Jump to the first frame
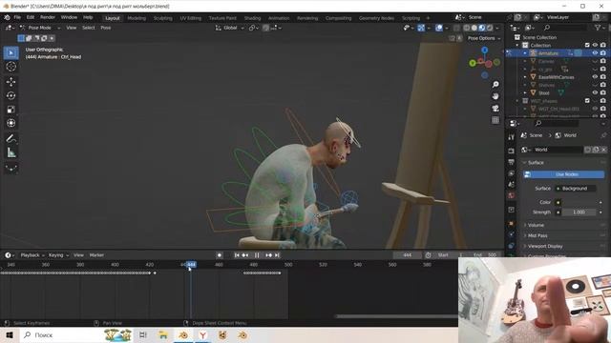 (x=237, y=255)
